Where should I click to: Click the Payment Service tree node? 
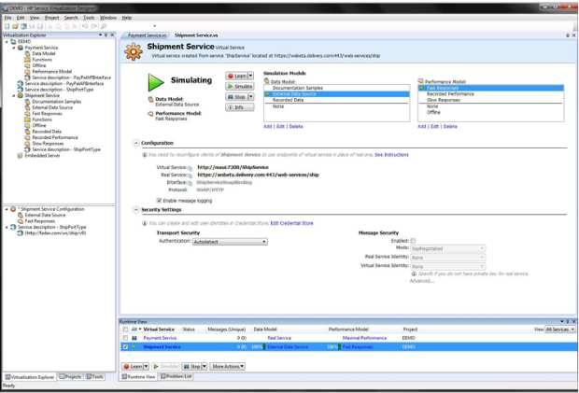(43, 48)
